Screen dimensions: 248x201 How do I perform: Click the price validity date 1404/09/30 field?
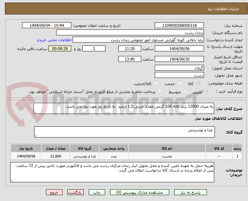[179, 59]
